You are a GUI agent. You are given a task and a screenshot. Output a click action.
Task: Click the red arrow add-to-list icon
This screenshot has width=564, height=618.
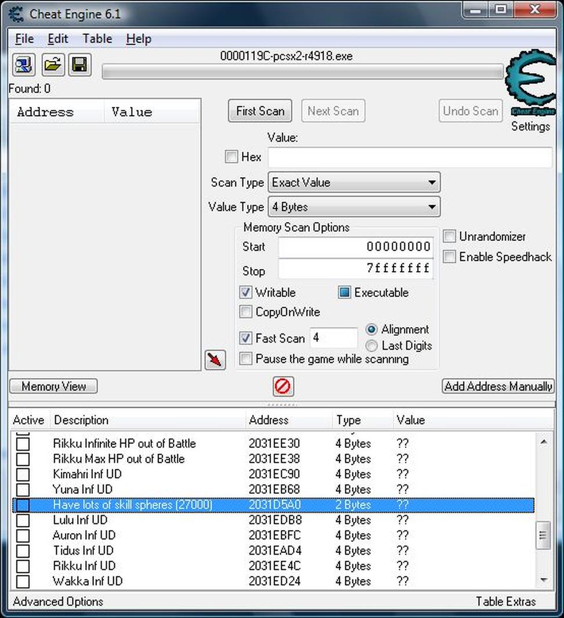pos(215,360)
